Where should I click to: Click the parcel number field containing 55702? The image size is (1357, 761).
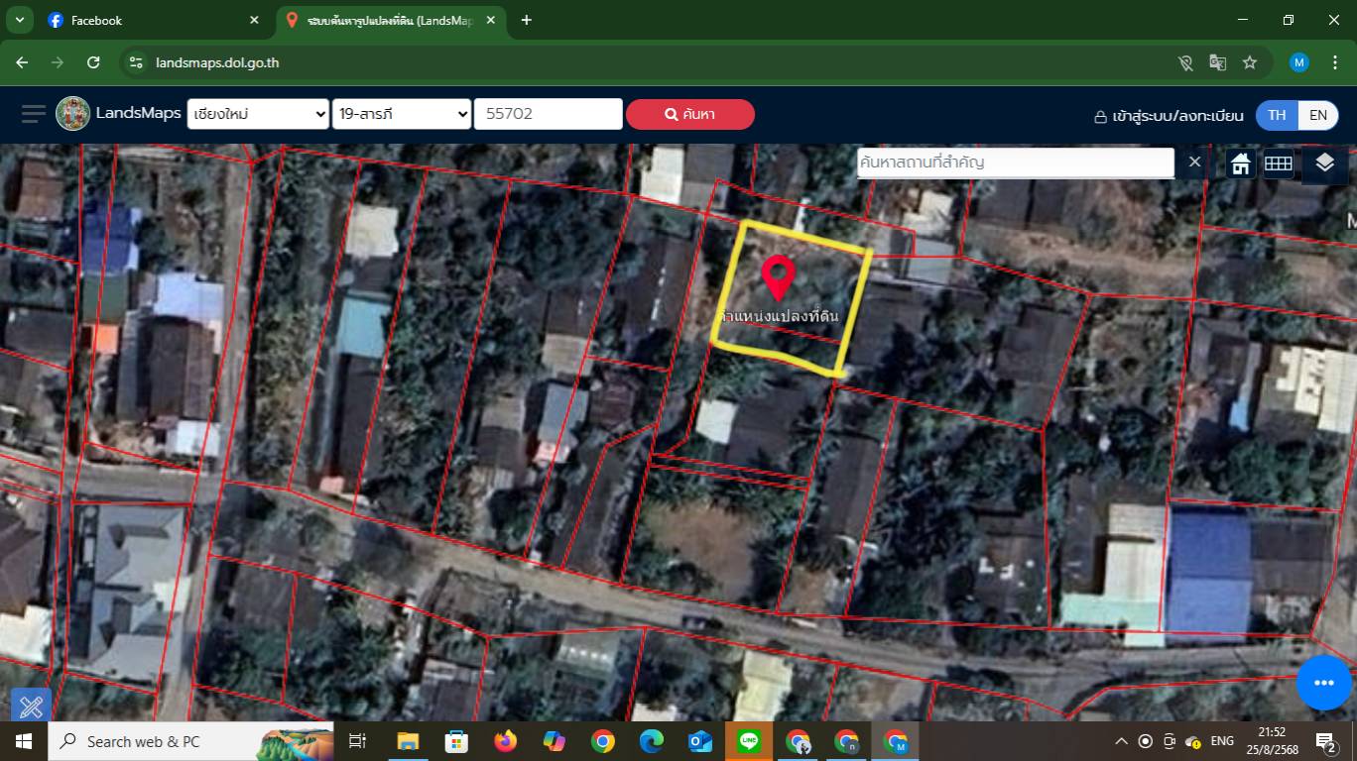pyautogui.click(x=548, y=114)
